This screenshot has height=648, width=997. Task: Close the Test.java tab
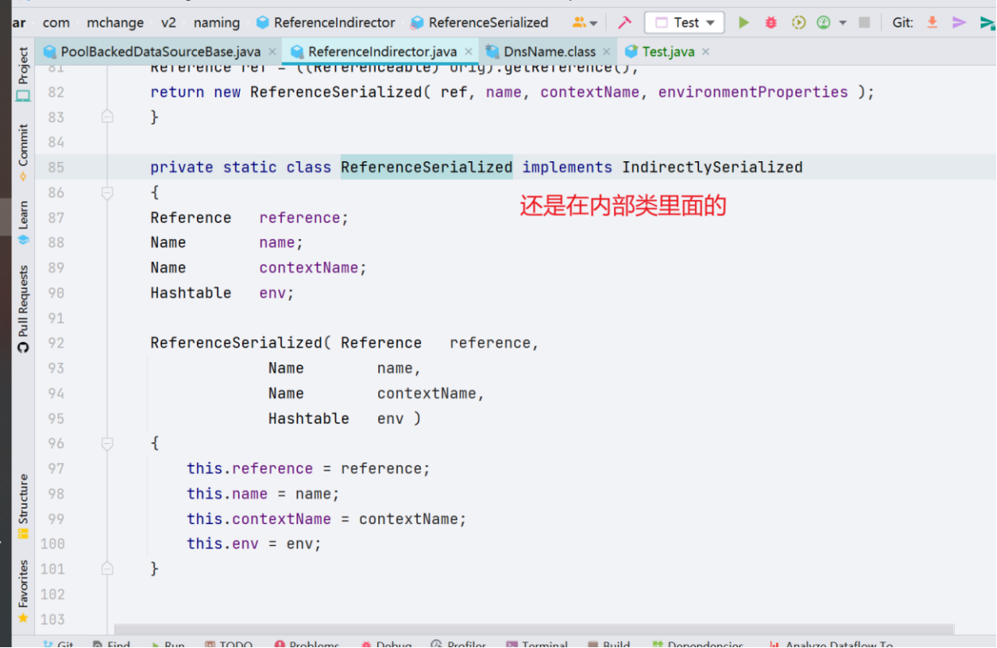705,52
